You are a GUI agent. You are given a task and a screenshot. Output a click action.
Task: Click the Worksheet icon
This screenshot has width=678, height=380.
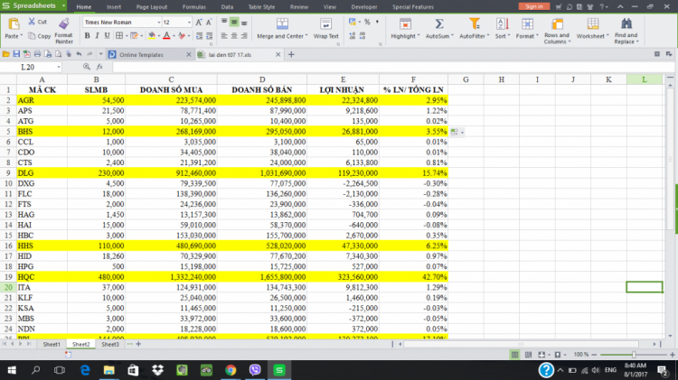pos(592,23)
